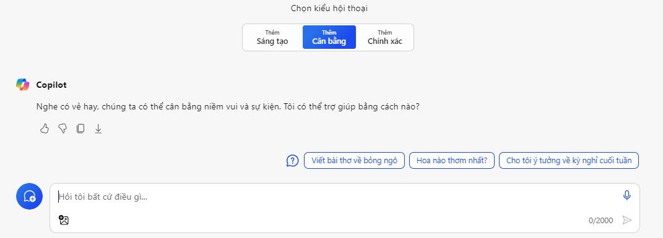Copy the Copilot response text
Screen dimensions: 663x238
(80, 129)
